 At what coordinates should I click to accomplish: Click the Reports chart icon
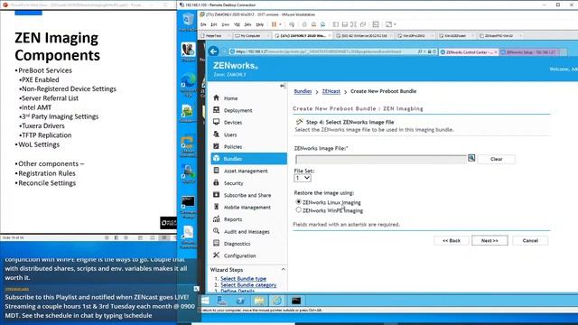[x=217, y=218]
